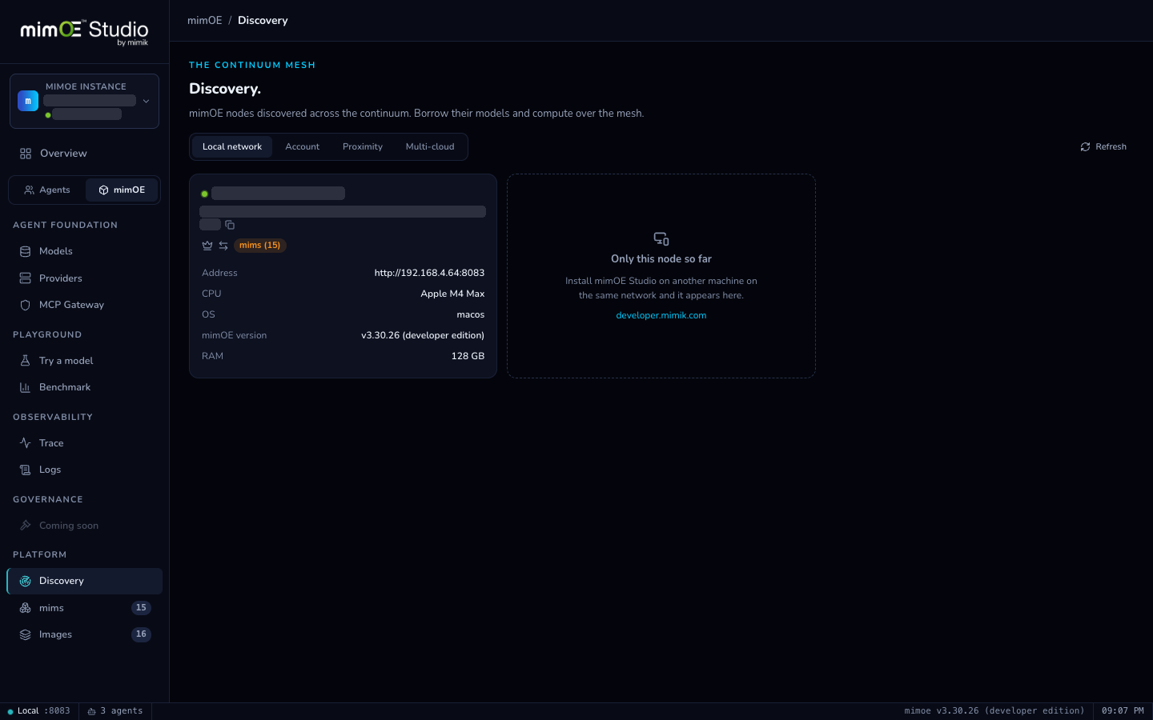Viewport: 1153px width, 720px height.
Task: Open mims via its sidebar icon
Action: [x=26, y=608]
